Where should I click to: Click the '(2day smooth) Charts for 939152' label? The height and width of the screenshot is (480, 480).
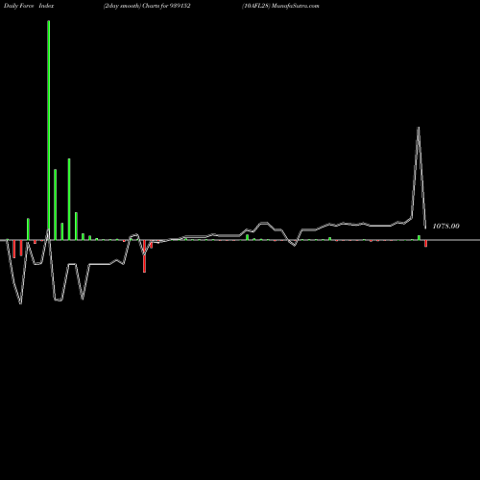point(147,6)
